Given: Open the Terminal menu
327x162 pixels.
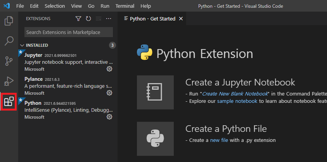Looking at the screenshot, I should pyautogui.click(x=124, y=6).
